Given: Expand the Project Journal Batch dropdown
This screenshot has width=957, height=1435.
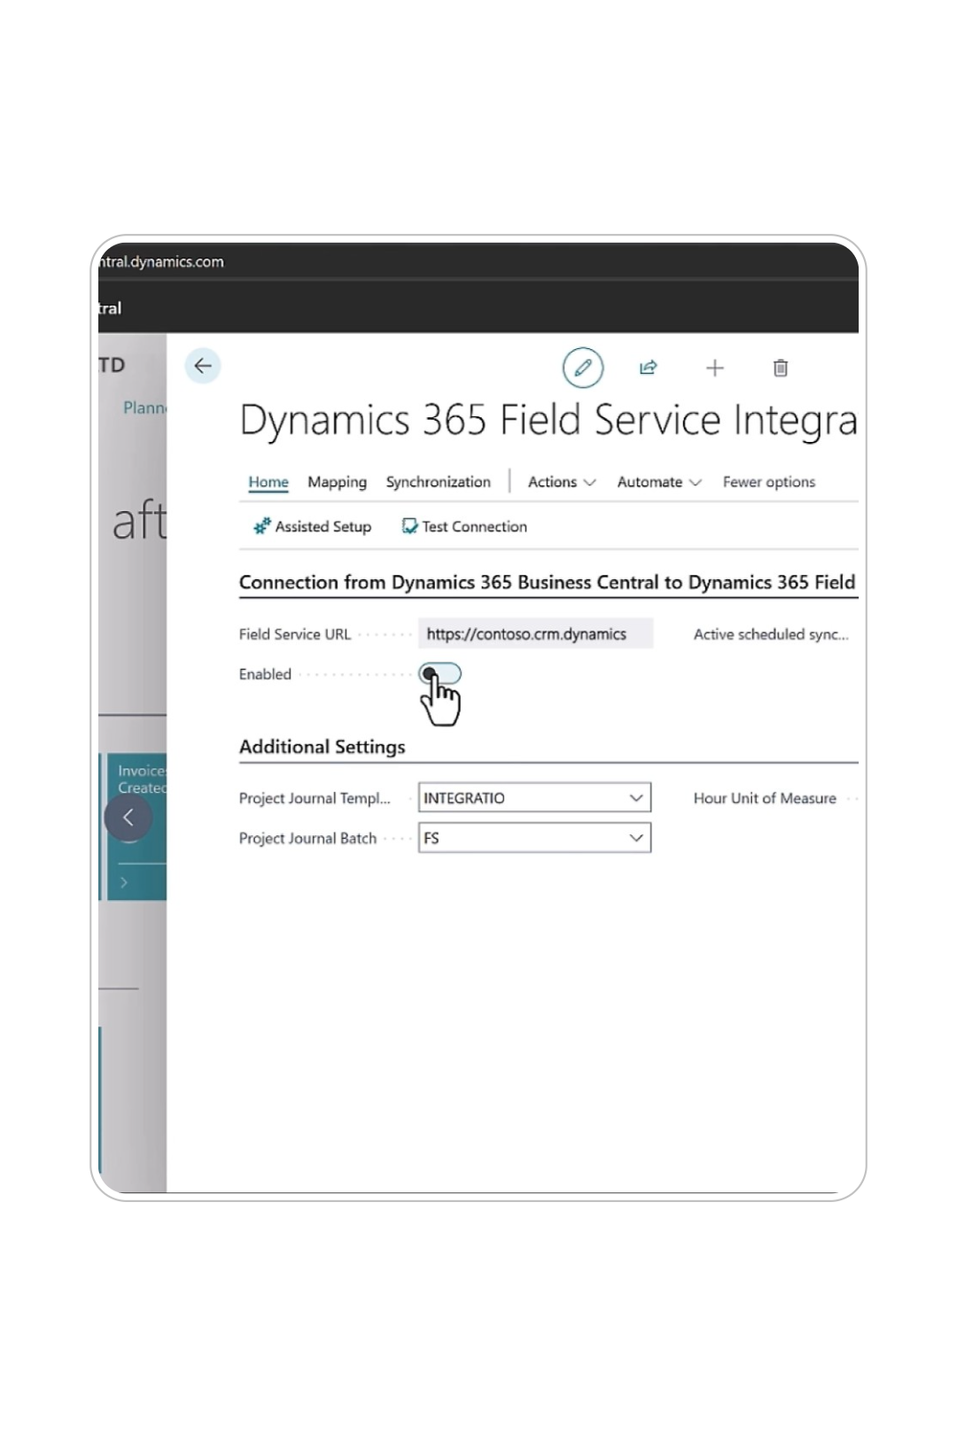Looking at the screenshot, I should (635, 838).
